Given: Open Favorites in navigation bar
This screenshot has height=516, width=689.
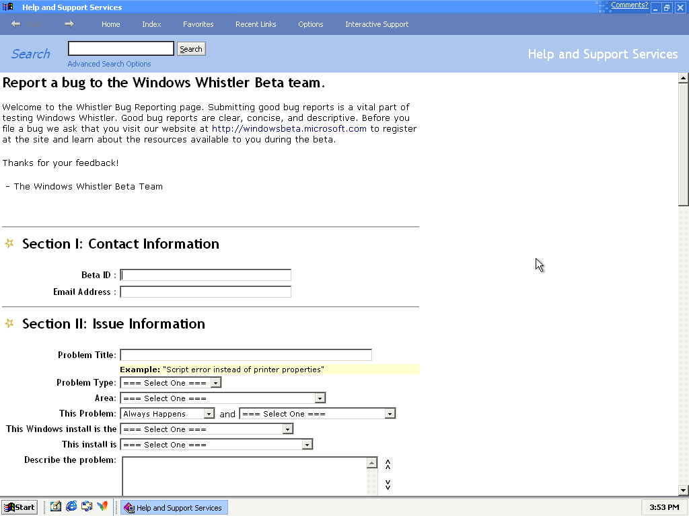Looking at the screenshot, I should tap(198, 24).
